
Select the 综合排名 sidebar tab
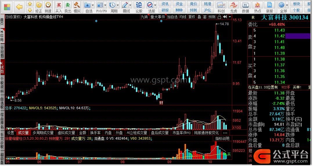tap(2, 121)
